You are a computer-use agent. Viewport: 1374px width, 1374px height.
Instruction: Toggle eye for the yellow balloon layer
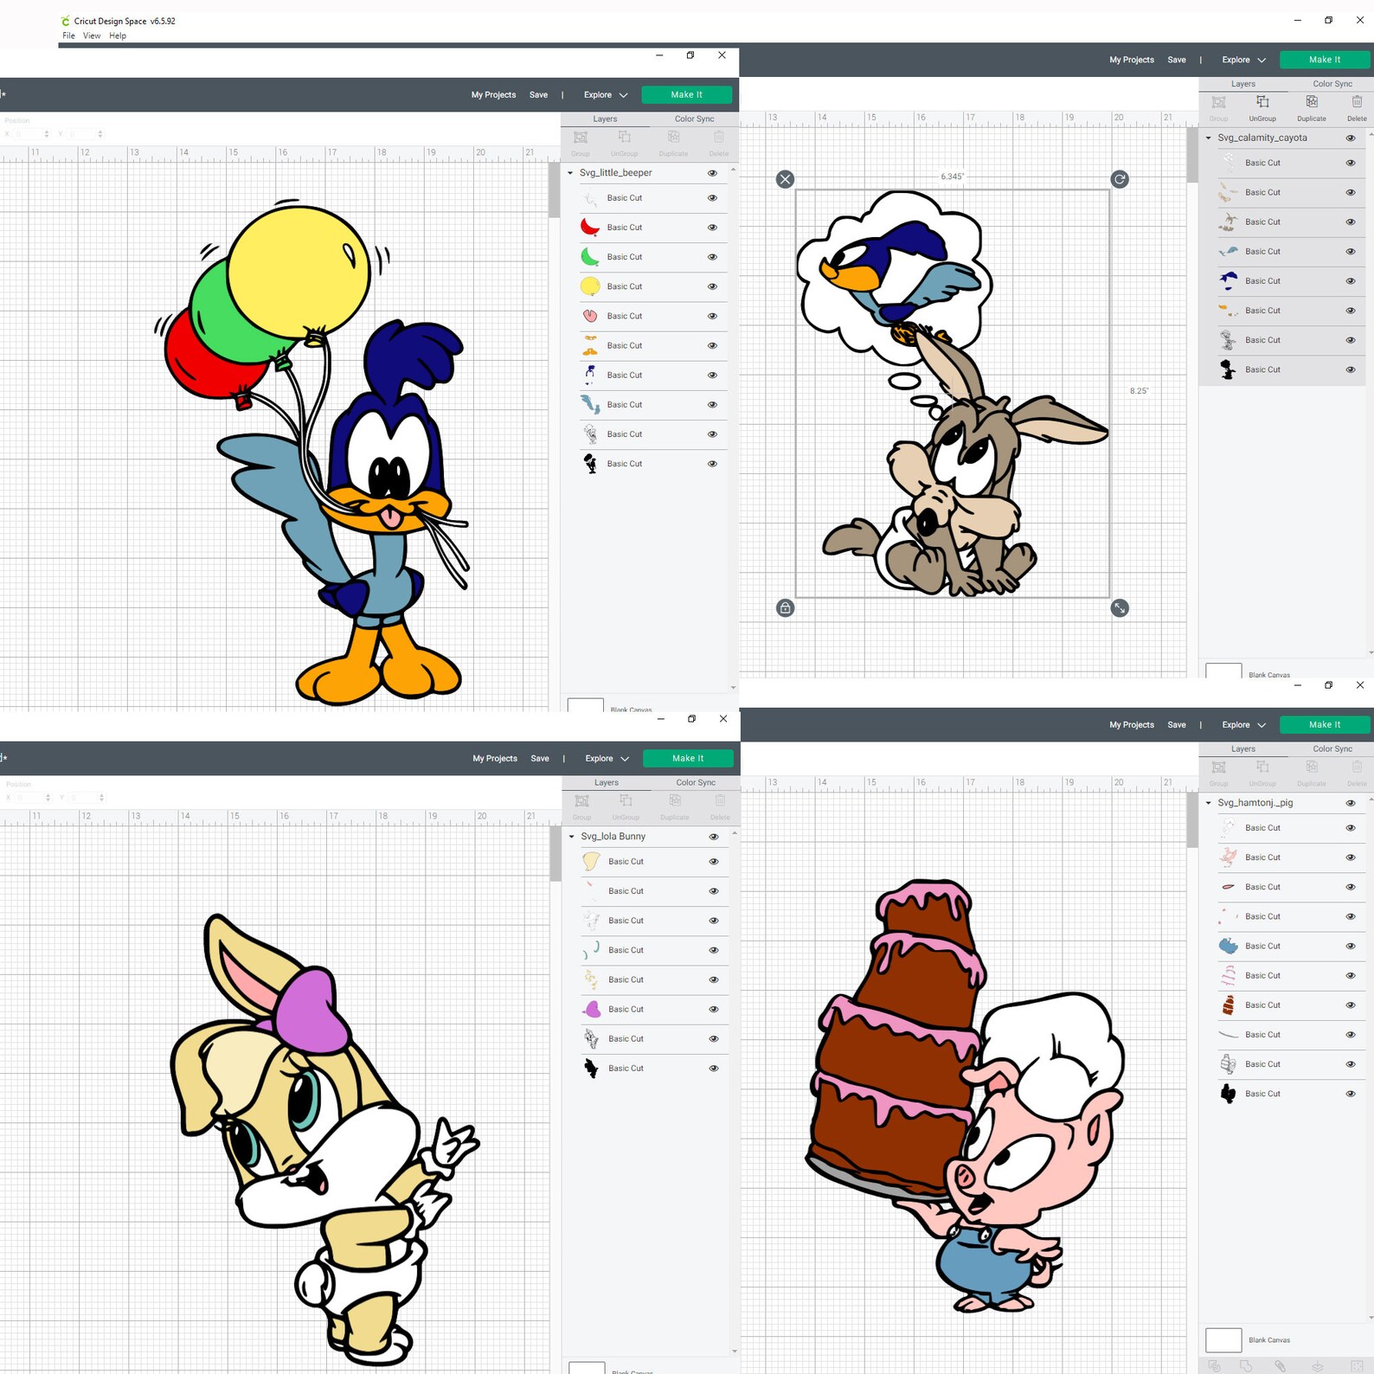712,286
